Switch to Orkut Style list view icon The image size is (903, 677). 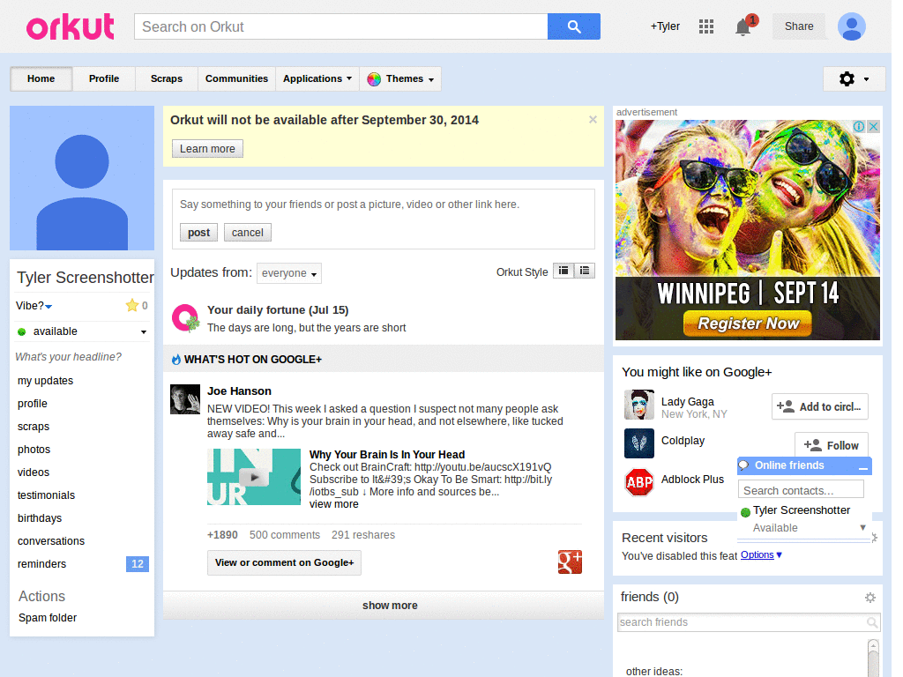coord(585,271)
